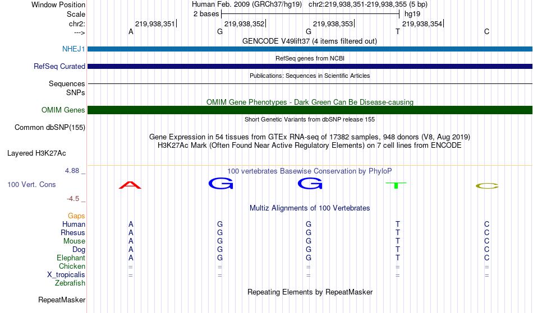This screenshot has width=533, height=313.
Task: Click the SNPs track label
Action: [x=76, y=92]
